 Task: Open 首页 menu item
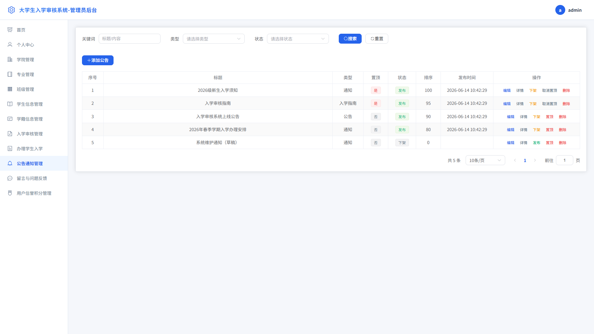(34, 30)
